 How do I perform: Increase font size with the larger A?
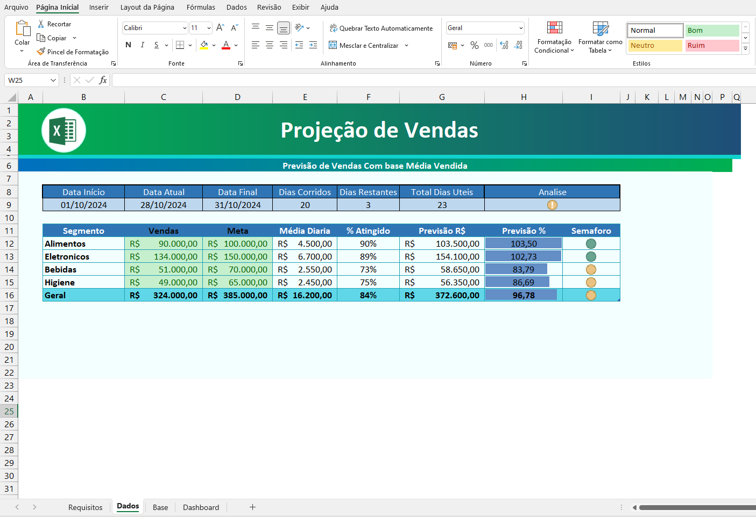(220, 28)
